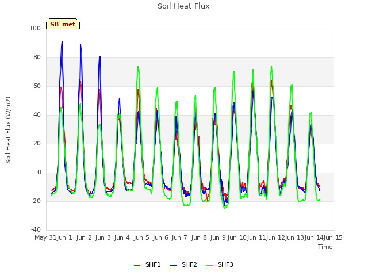Click the Time axis label
368x276 pixels.
click(325, 247)
